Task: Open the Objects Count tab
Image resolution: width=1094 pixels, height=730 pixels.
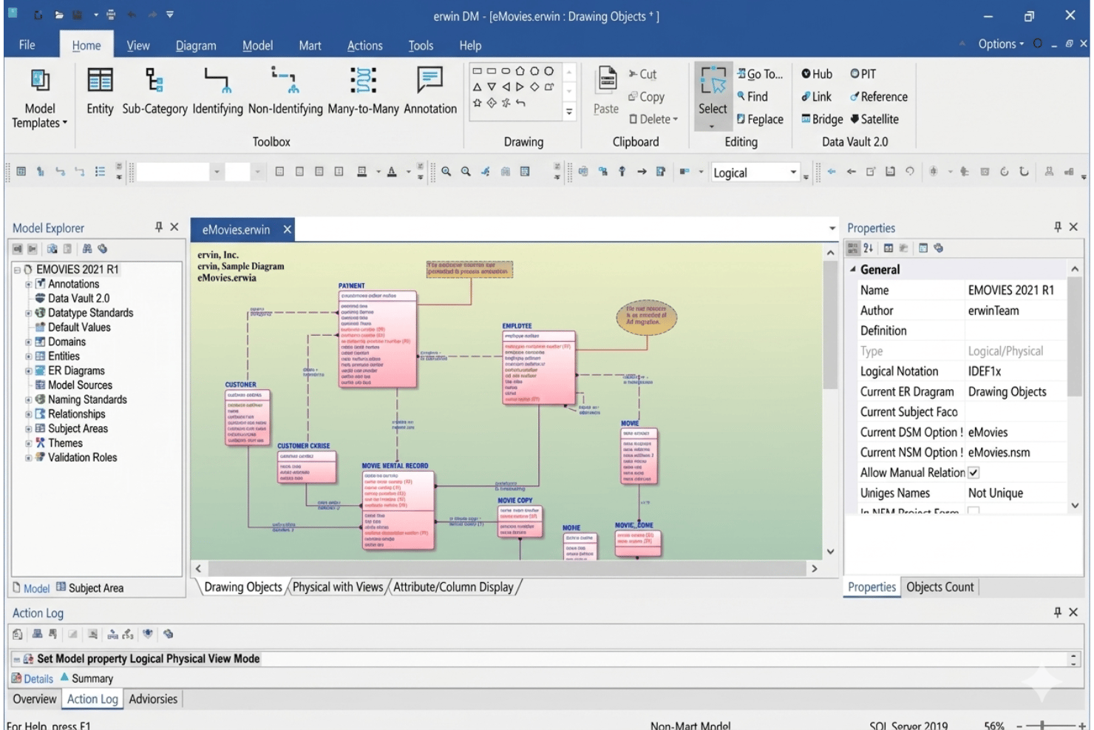Action: (x=940, y=587)
